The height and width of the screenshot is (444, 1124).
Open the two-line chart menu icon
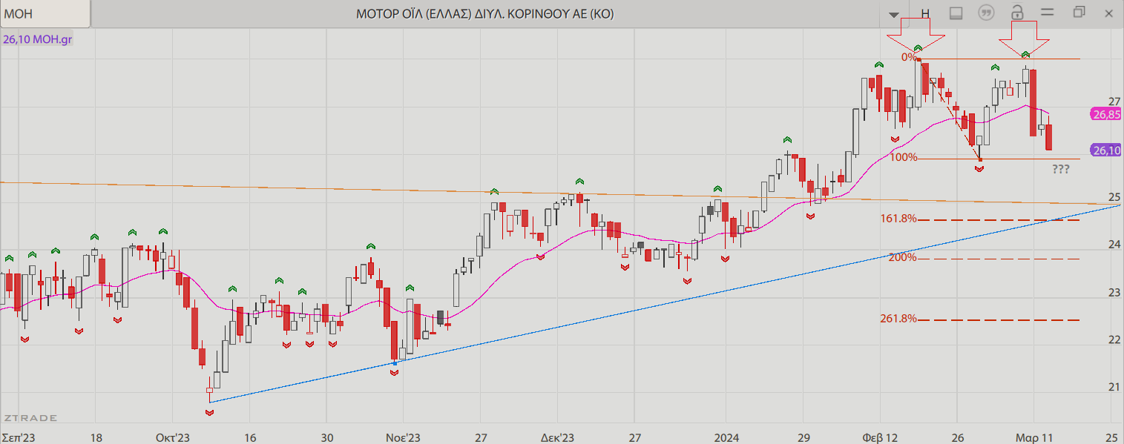coord(1048,13)
